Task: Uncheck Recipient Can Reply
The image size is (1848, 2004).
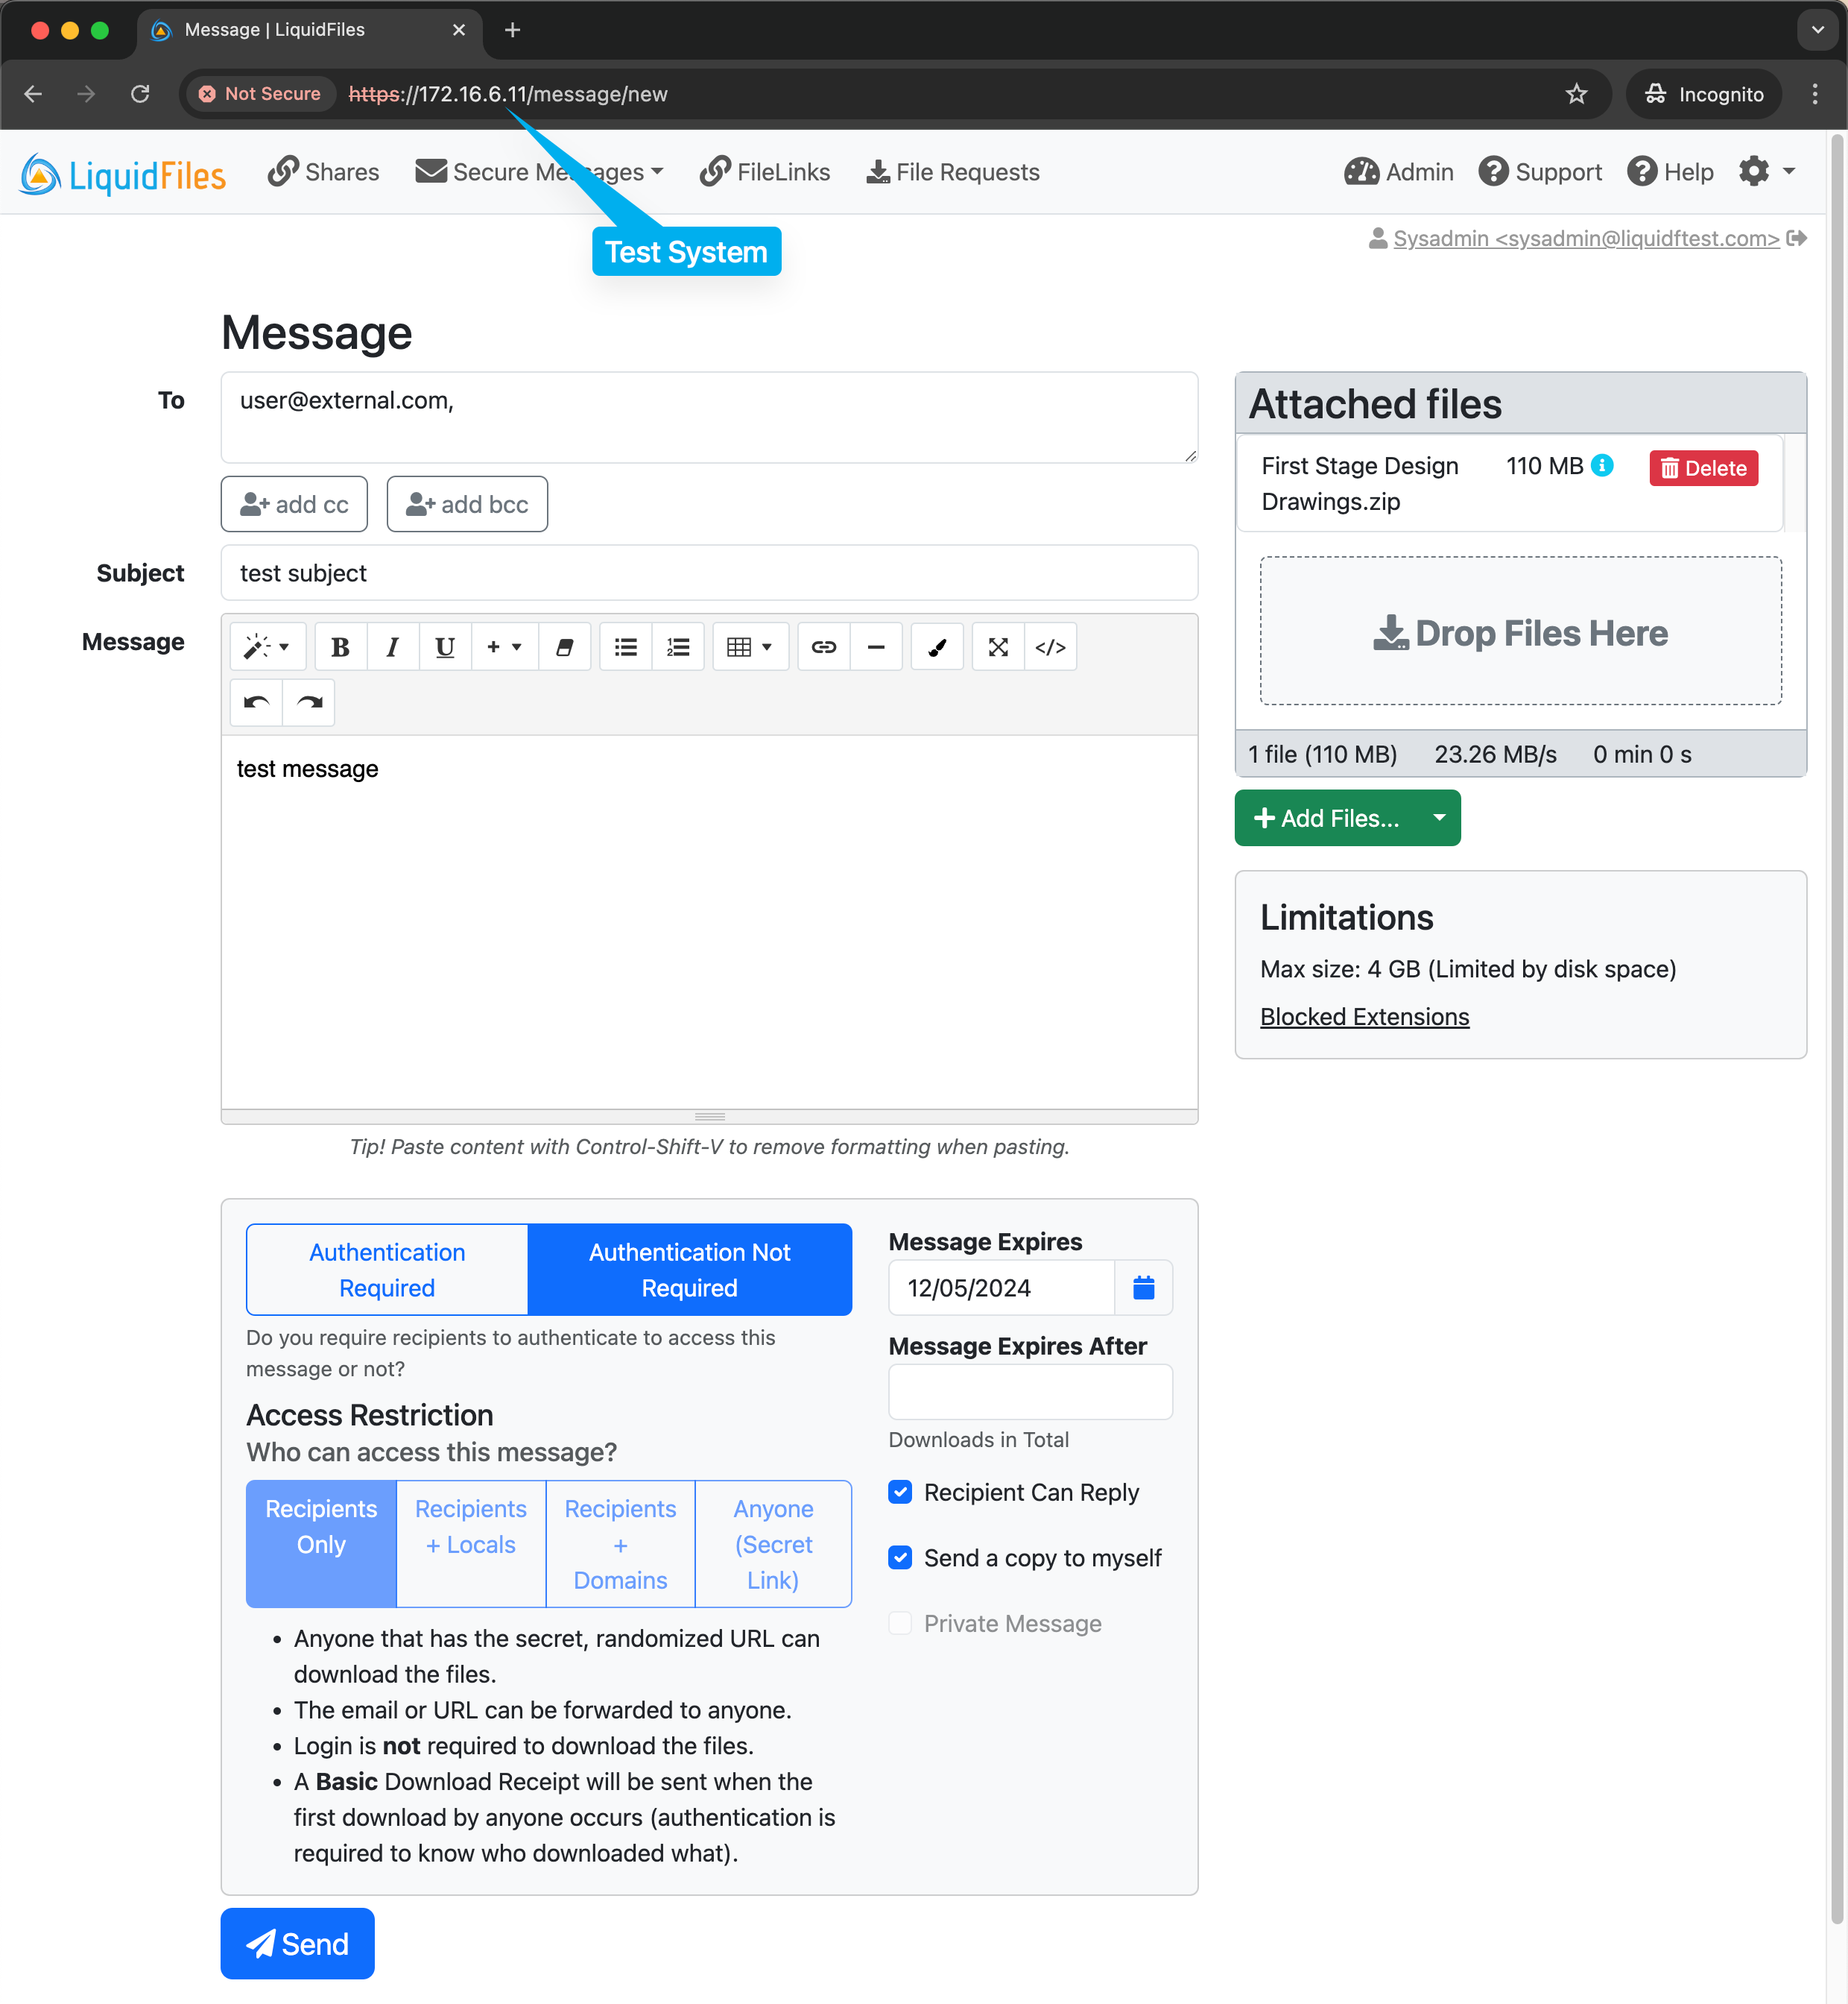Action: click(x=901, y=1492)
